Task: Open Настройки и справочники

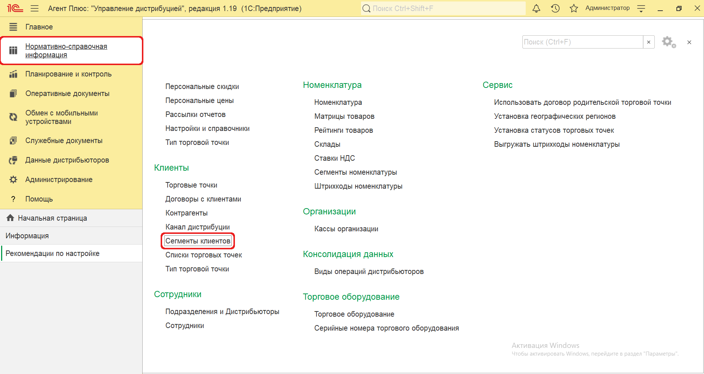Action: point(207,128)
